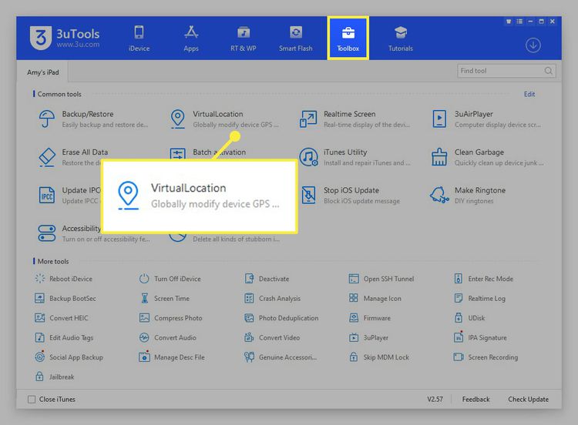Click Edit for Common tools
Image resolution: width=578 pixels, height=425 pixels.
click(529, 94)
